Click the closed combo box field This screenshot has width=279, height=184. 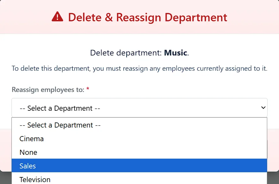pos(139,108)
